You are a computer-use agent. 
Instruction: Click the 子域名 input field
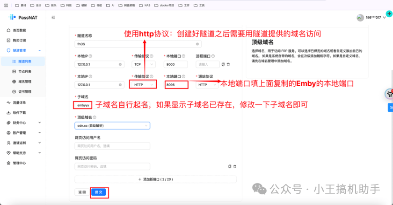83,105
